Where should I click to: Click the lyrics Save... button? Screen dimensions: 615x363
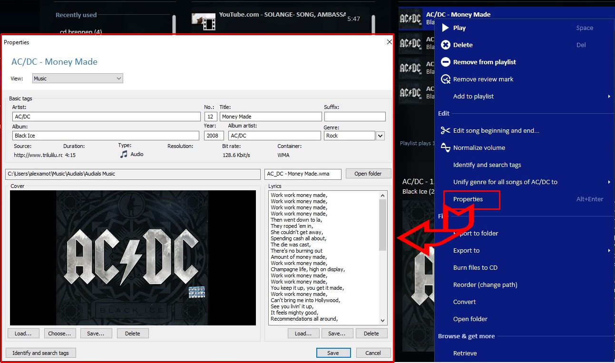tap(337, 334)
